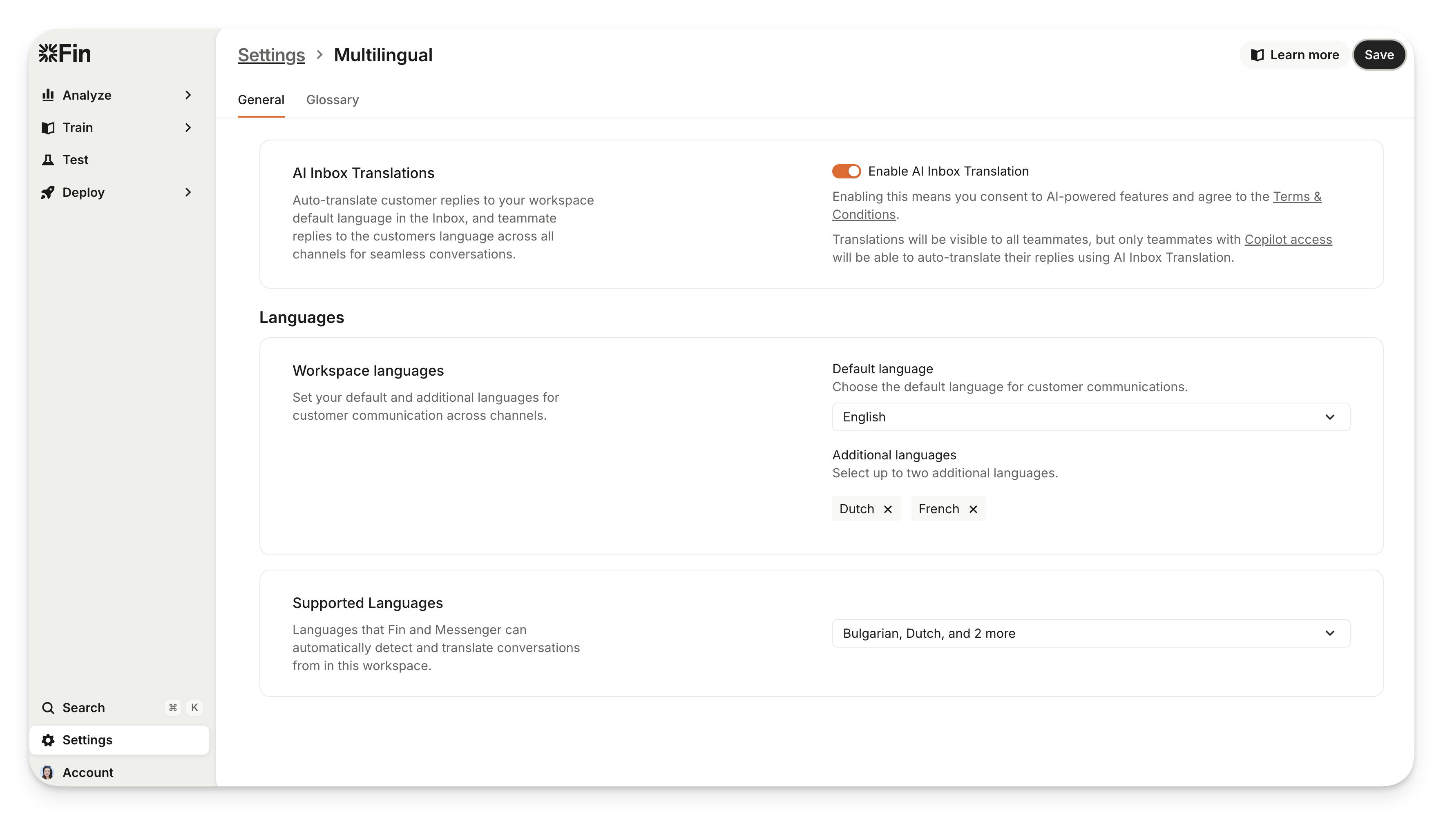Click the Train book icon
This screenshot has width=1443, height=815.
click(48, 128)
